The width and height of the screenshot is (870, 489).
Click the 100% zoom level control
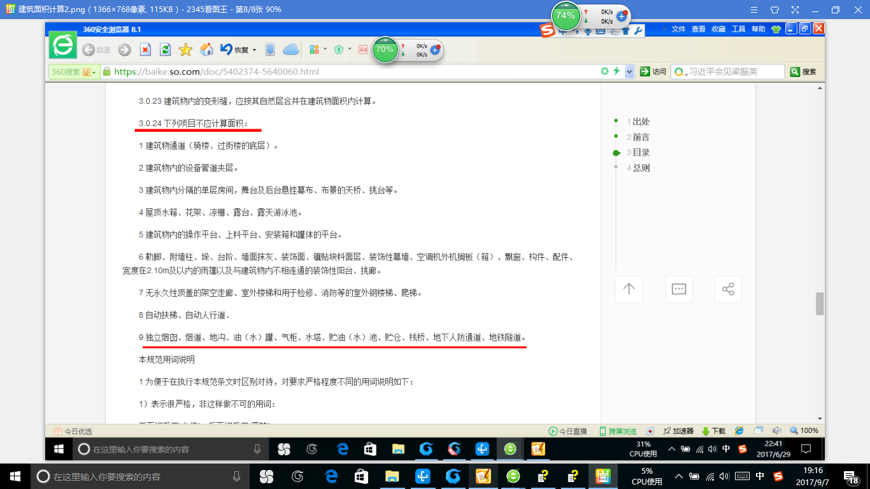point(804,431)
